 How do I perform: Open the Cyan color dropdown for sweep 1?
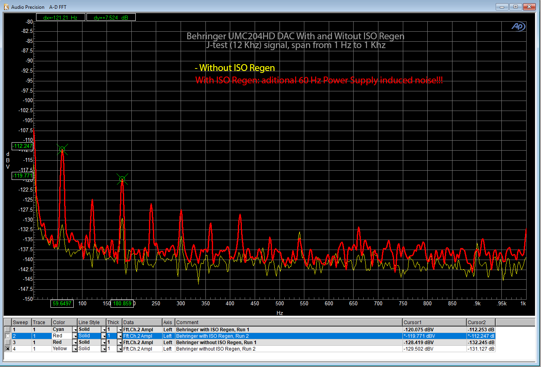pyautogui.click(x=74, y=330)
